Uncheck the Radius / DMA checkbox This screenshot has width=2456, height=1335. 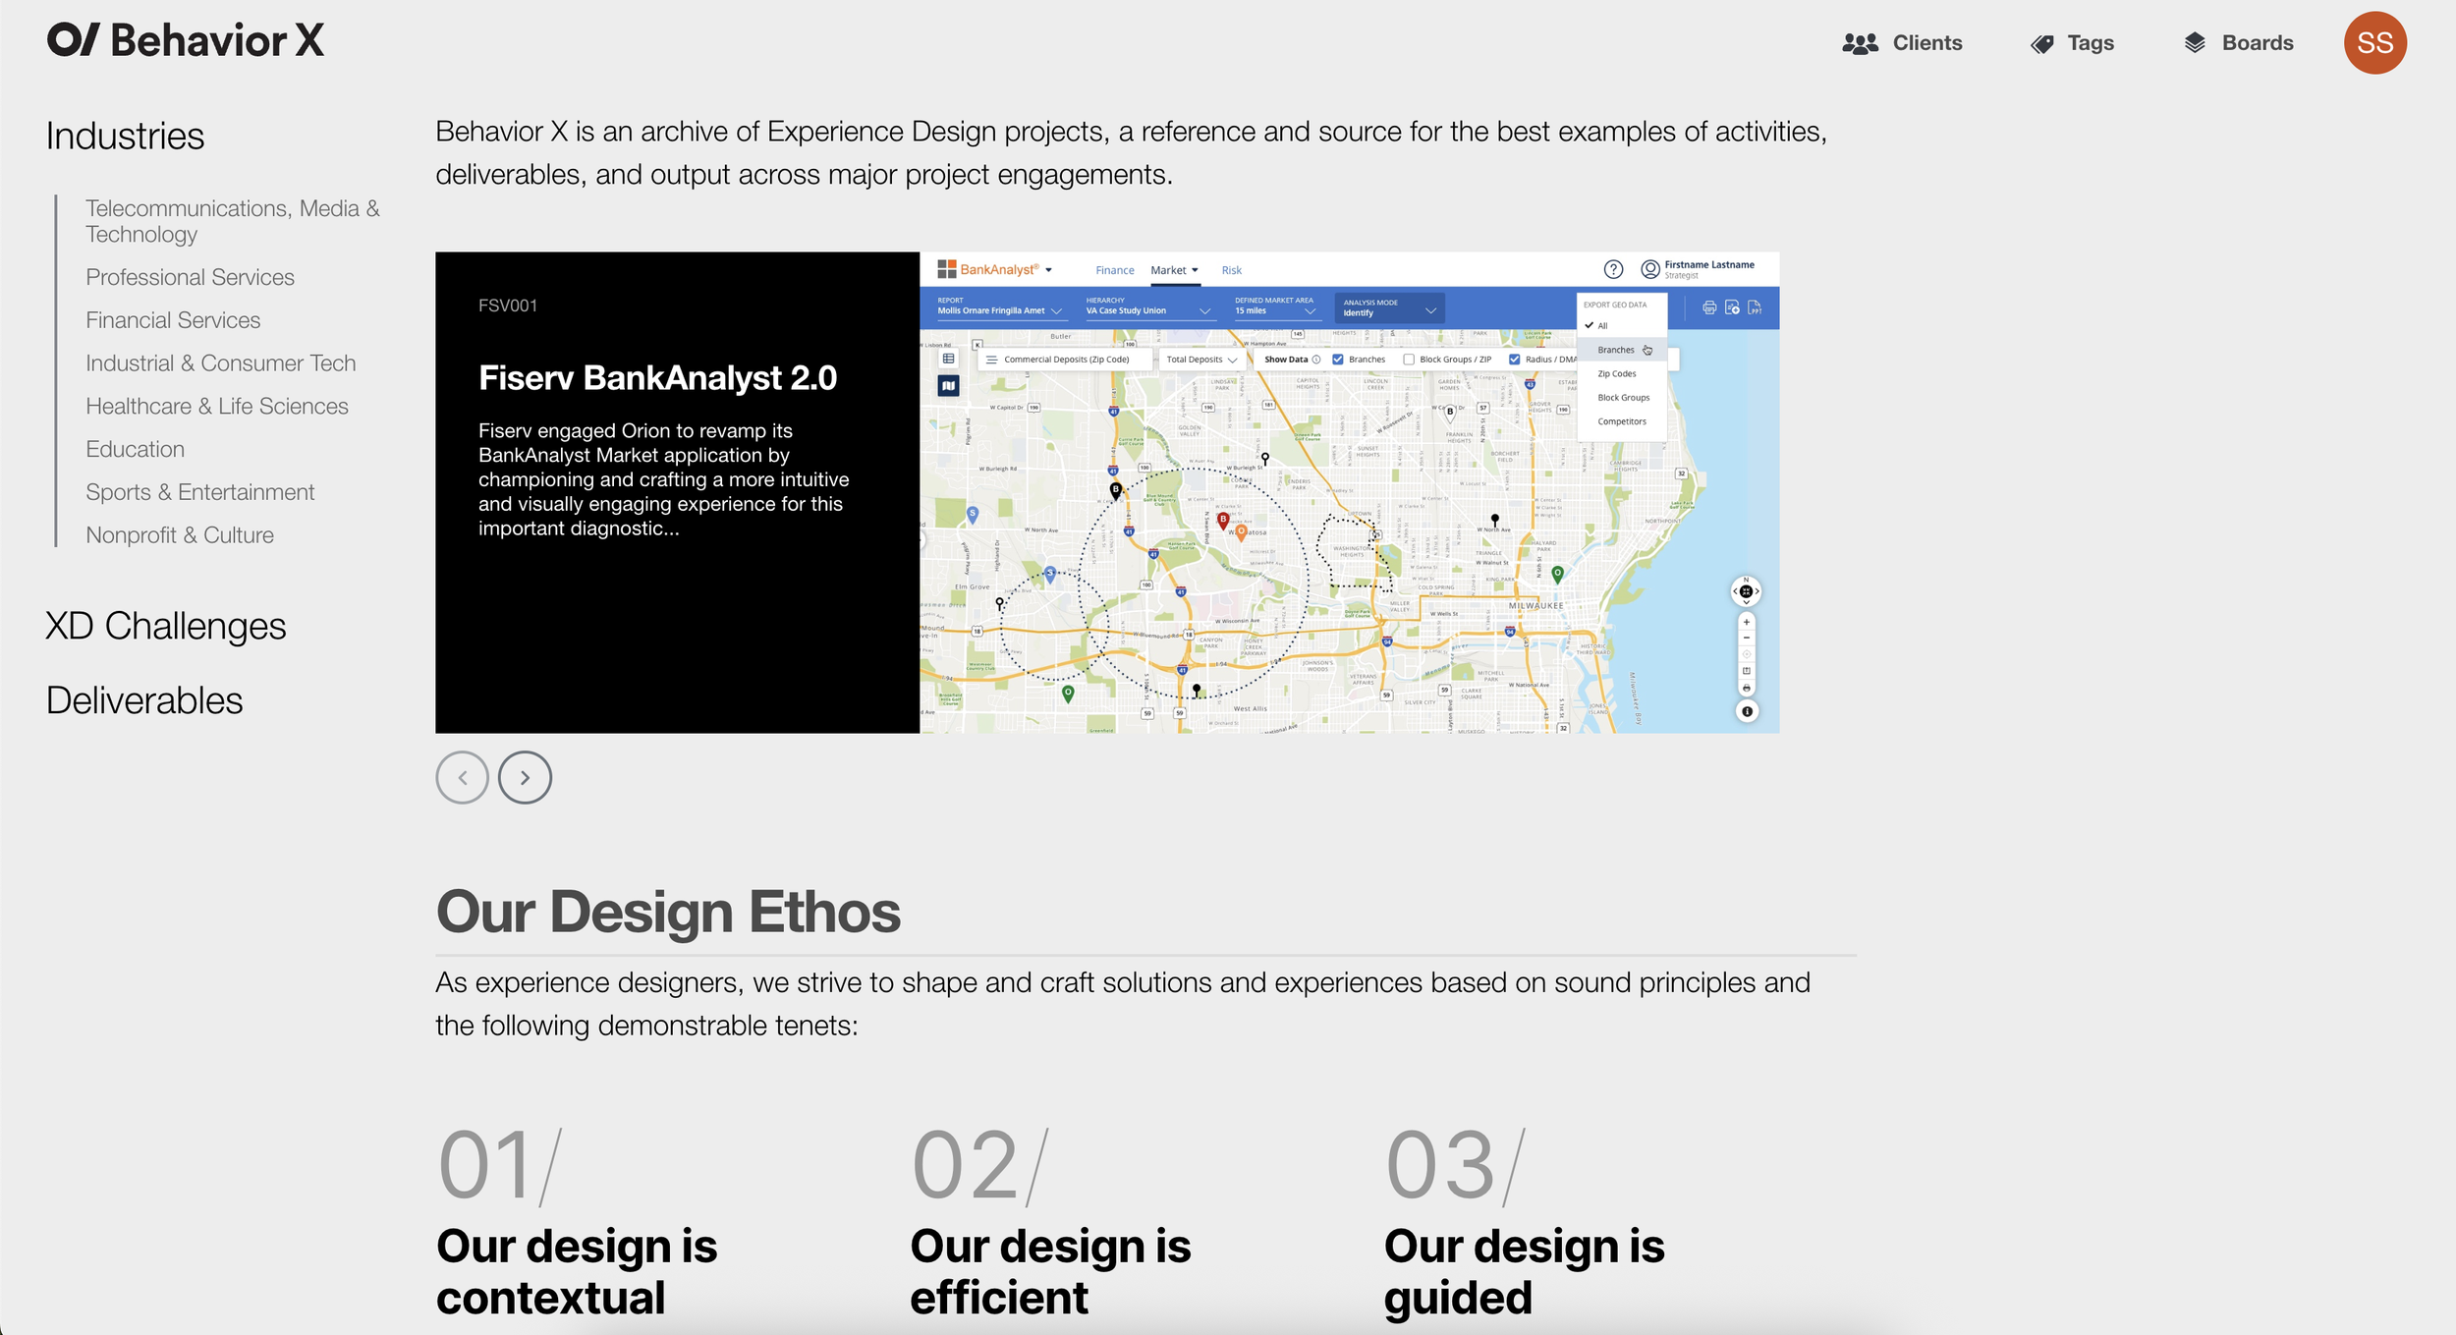tap(1514, 360)
